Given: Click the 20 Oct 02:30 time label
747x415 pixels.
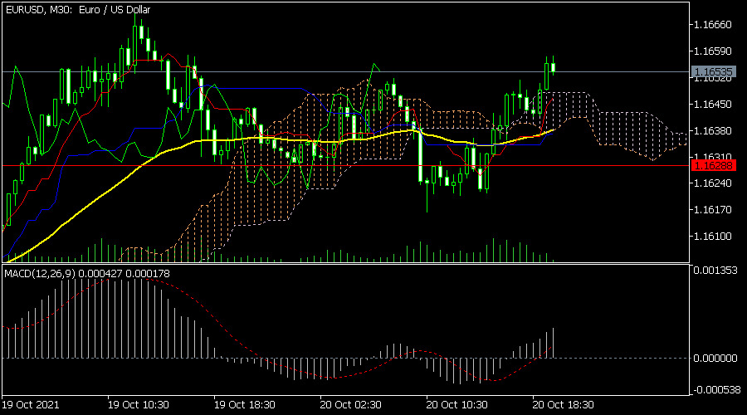Looking at the screenshot, I should pos(350,405).
